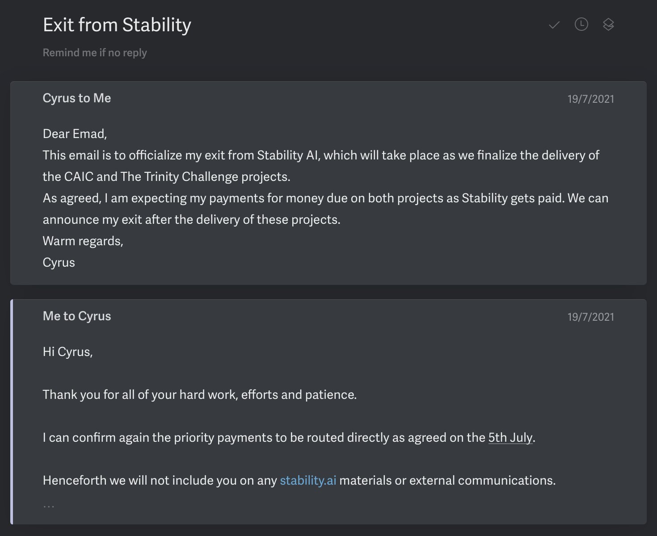Click the 'Cyrus' signature in first email
Viewport: 657px width, 536px height.
point(59,262)
